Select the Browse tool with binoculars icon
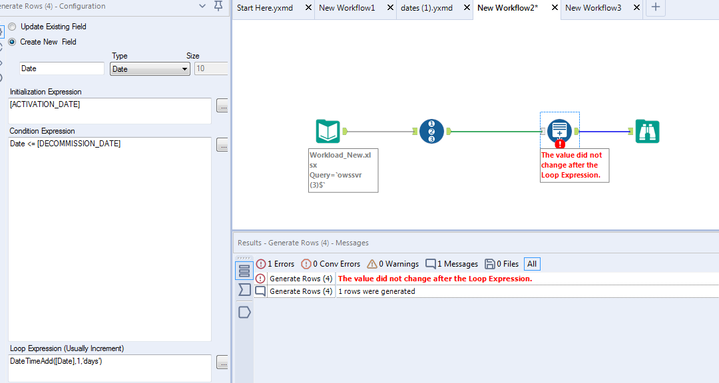 [x=647, y=132]
